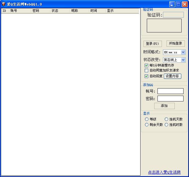The height and width of the screenshot is (177, 189).
Task: Click the 开始登录 button
Action: click(176, 43)
